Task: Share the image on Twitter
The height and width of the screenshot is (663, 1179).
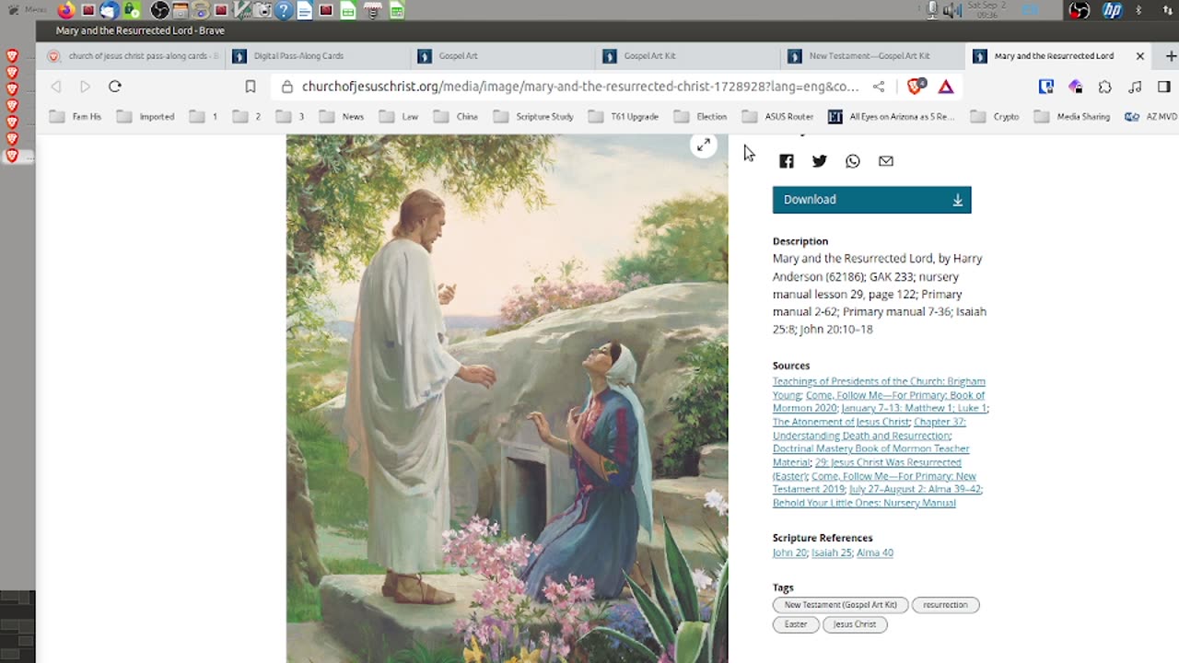Action: (x=819, y=161)
